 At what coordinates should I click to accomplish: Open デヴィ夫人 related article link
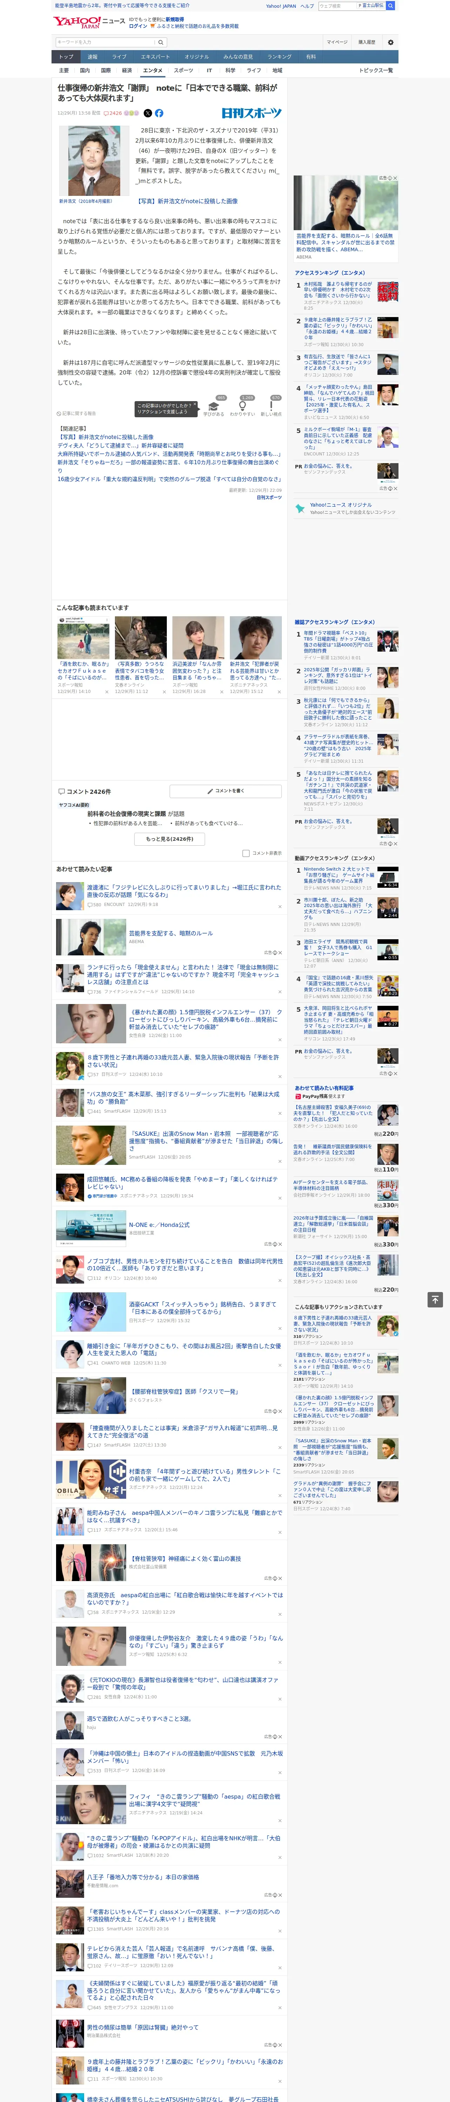pyautogui.click(x=120, y=446)
